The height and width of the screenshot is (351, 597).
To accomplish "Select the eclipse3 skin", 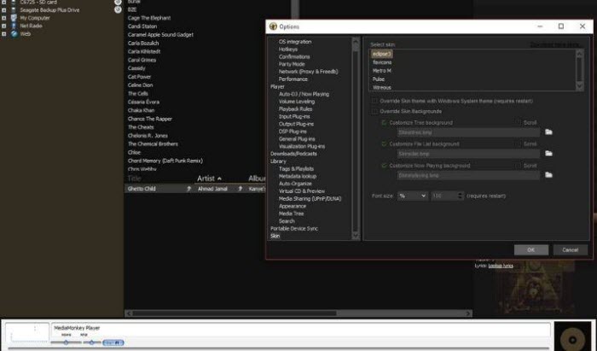I will [382, 54].
